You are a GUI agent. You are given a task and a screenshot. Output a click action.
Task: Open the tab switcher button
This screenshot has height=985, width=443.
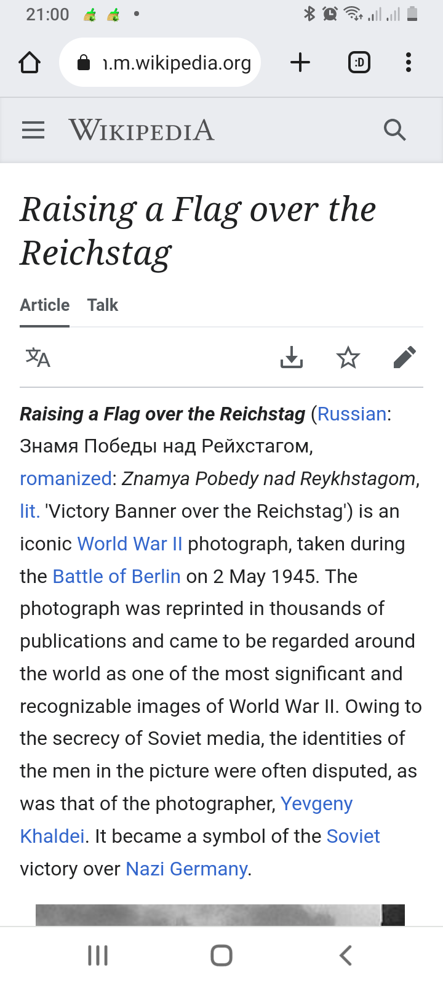(359, 63)
